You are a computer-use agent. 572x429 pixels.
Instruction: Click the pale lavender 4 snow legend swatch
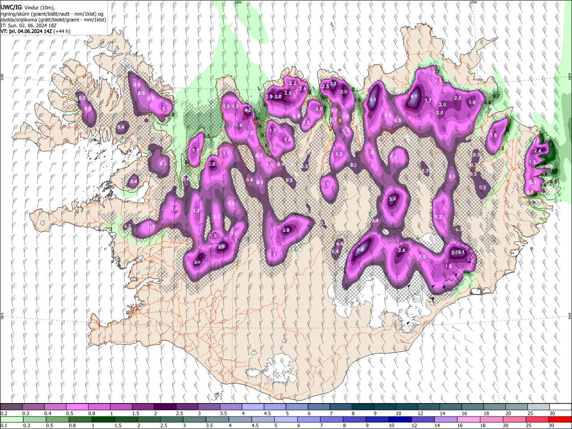coord(252,407)
